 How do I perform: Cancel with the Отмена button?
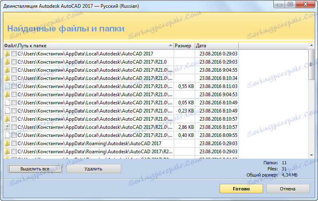pos(288,189)
